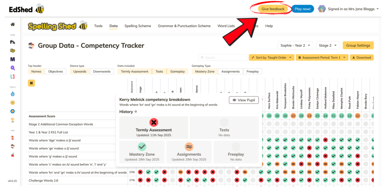Click the apple icon in sidebar
Image resolution: width=386 pixels, height=187 pixels.
(12, 155)
